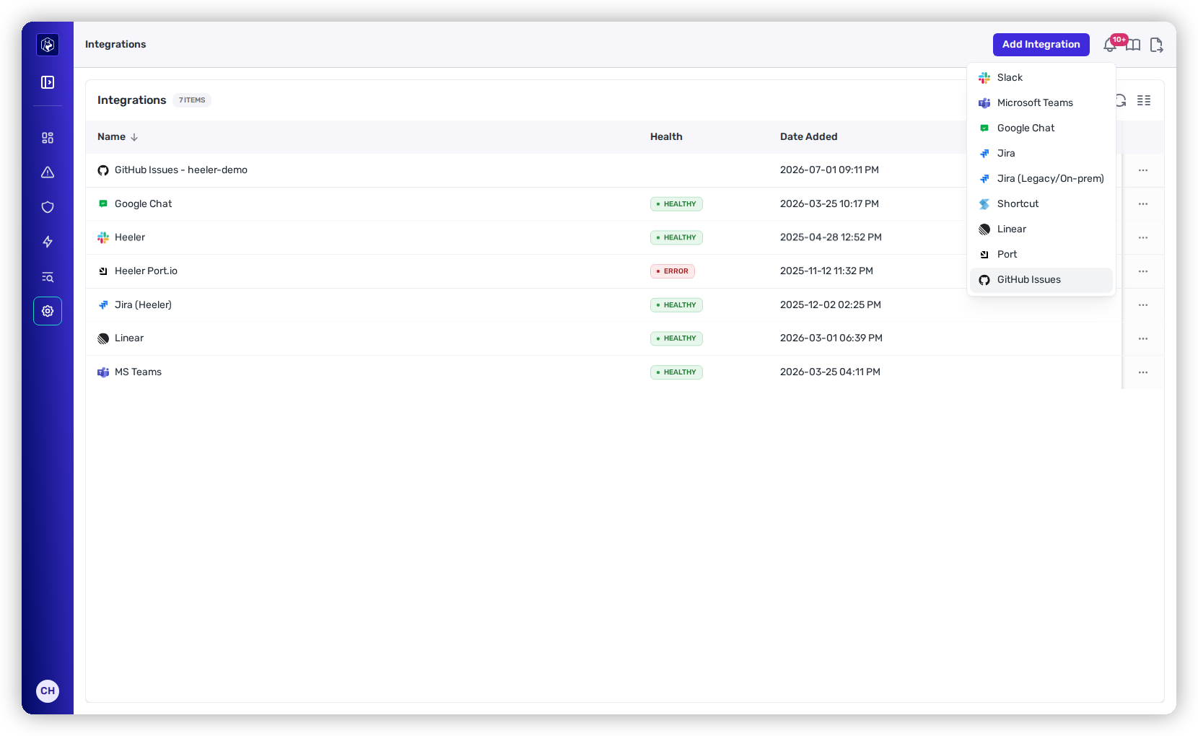This screenshot has width=1198, height=736.
Task: Sort by the Name column header
Action: (x=111, y=136)
